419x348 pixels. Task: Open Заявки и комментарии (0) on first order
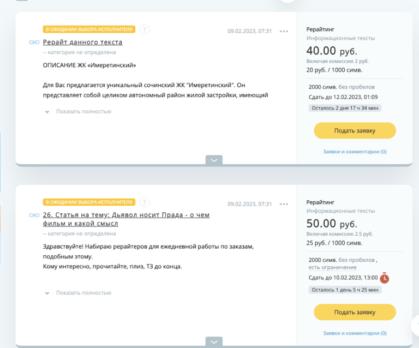point(355,152)
